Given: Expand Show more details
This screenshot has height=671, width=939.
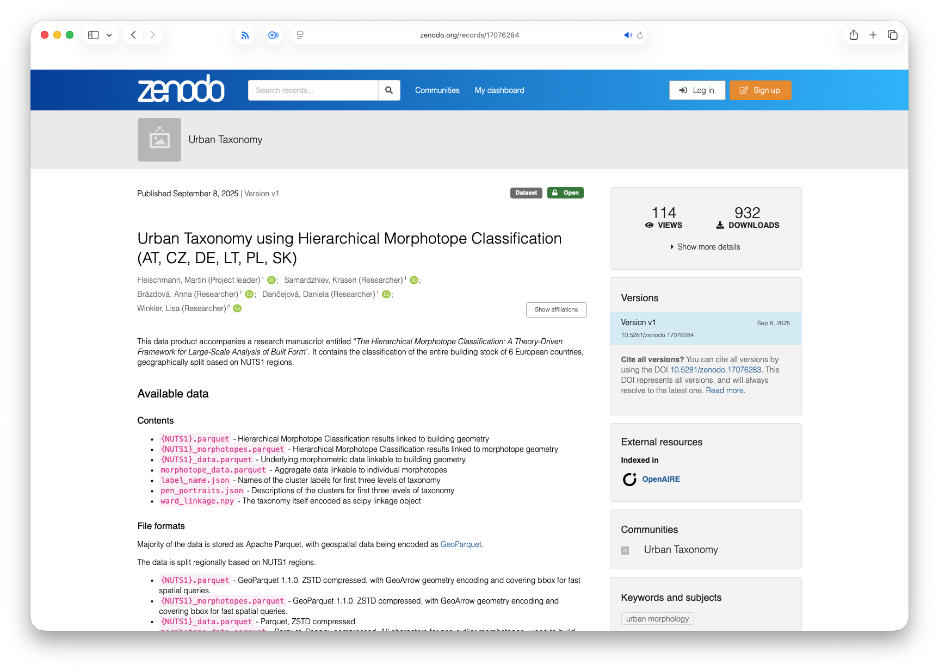Looking at the screenshot, I should click(x=706, y=247).
